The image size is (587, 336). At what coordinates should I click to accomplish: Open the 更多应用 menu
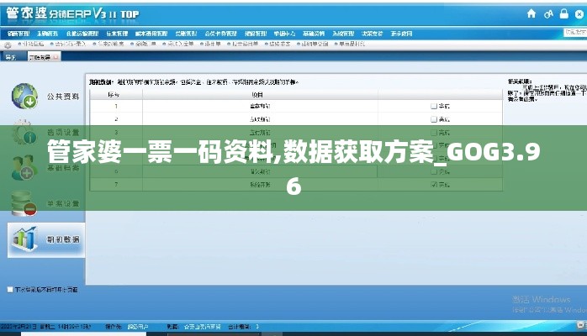pos(401,34)
